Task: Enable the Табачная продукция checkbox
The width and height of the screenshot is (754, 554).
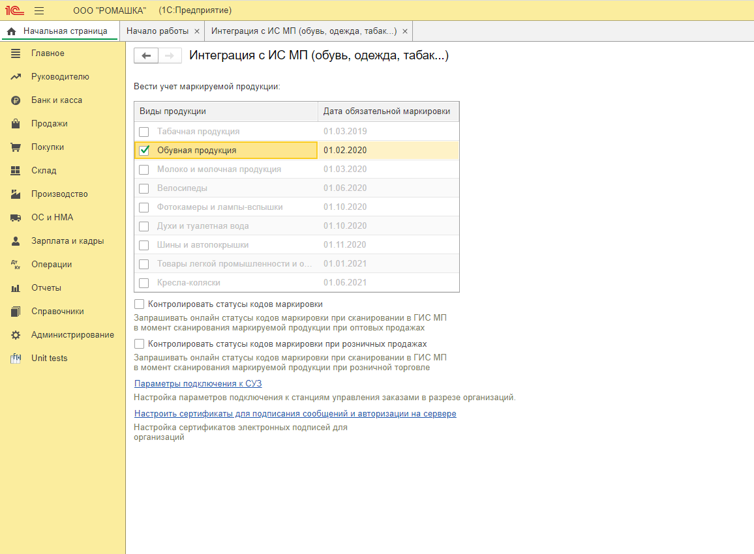Action: (x=143, y=132)
